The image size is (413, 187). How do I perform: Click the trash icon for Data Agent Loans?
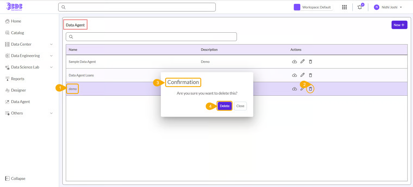tap(310, 75)
